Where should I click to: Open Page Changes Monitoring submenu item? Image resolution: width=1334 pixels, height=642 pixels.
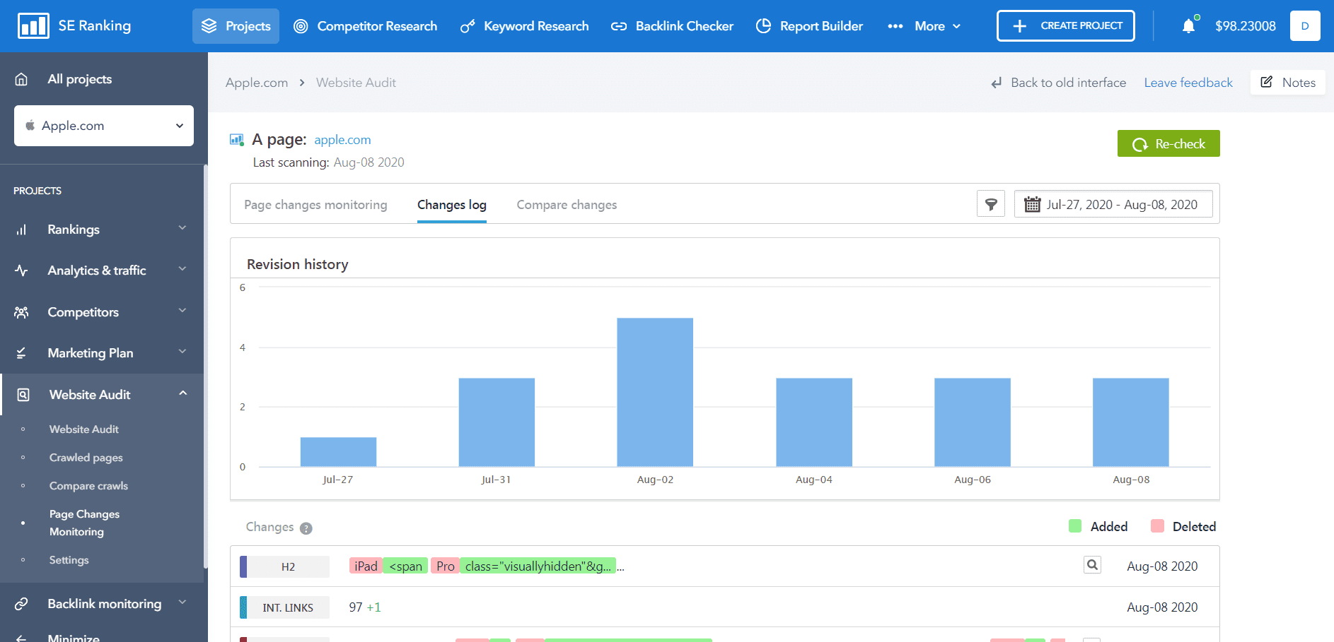[85, 523]
